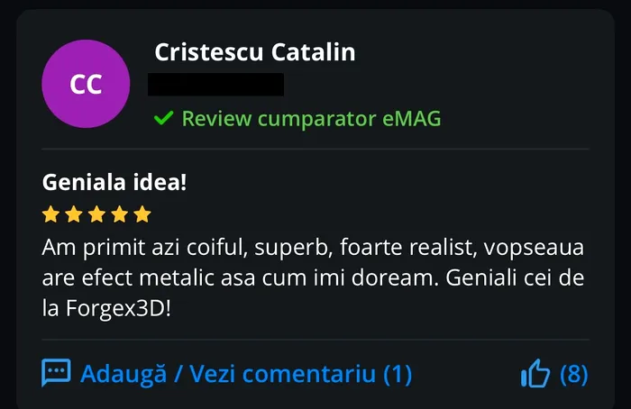Click the Geniala idea! review title
The height and width of the screenshot is (409, 631).
click(x=114, y=182)
